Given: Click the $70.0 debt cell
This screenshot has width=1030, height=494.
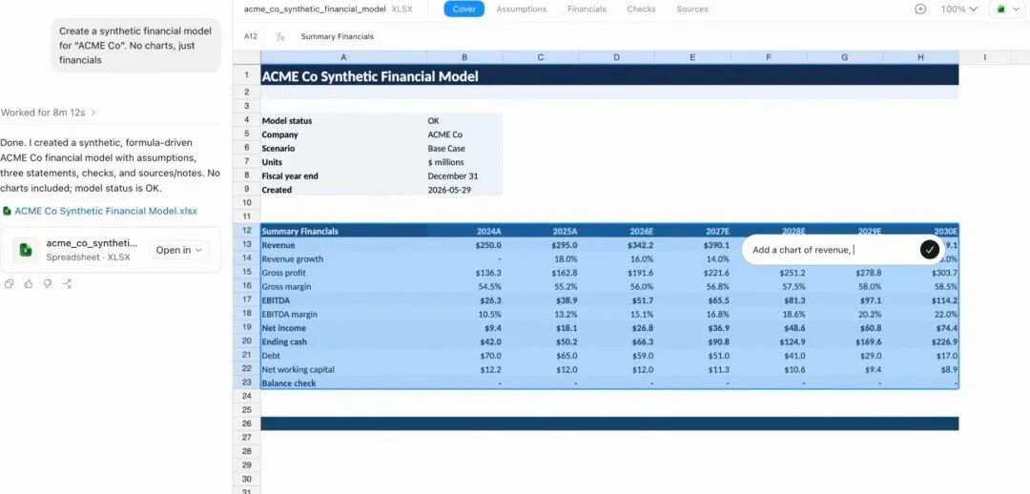Looking at the screenshot, I should (x=464, y=356).
